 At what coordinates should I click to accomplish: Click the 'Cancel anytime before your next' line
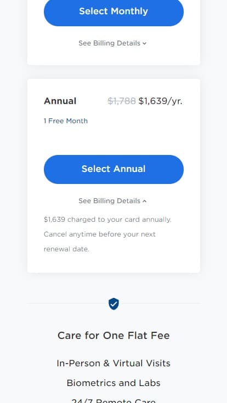pyautogui.click(x=100, y=234)
